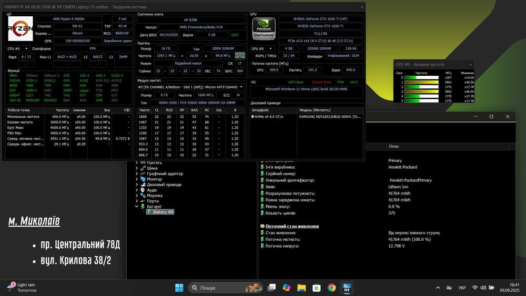526x296 pixels.
Task: Click the Виробнича одиниця button
Action: (117, 40)
